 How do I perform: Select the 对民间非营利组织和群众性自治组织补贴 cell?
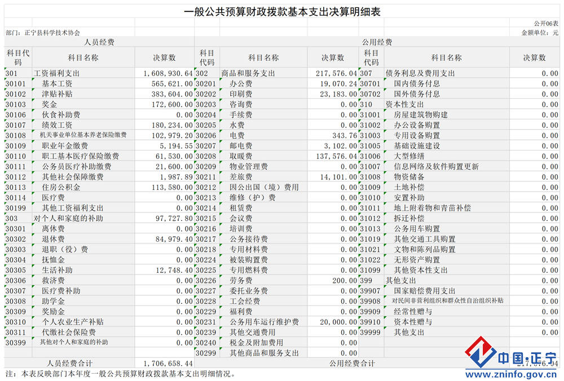(447, 301)
